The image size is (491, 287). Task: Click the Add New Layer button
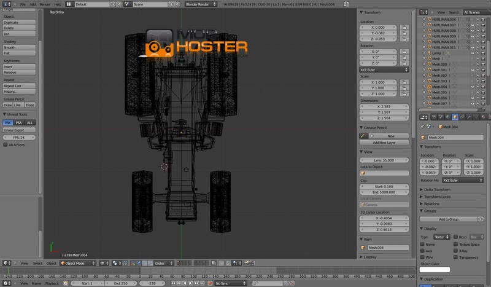point(384,143)
